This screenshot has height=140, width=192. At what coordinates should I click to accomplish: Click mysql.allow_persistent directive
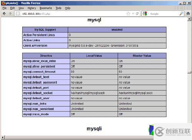point(39,66)
